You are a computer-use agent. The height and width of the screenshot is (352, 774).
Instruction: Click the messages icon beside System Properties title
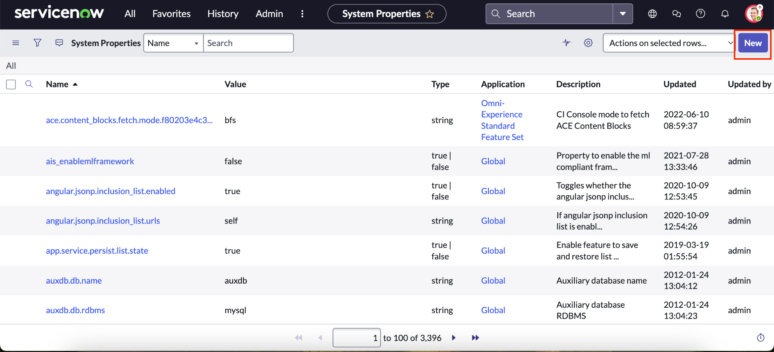(59, 43)
